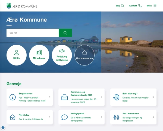
Task: Follow the Barn eller ung chevron arrow
Action: point(153,97)
